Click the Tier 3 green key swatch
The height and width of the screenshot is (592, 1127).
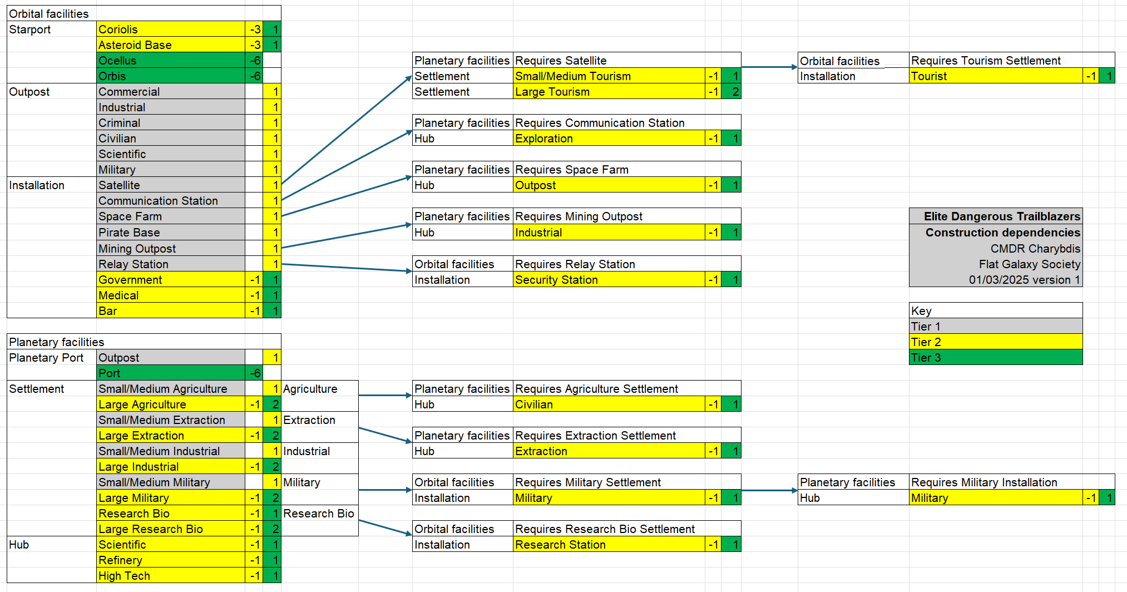(996, 357)
